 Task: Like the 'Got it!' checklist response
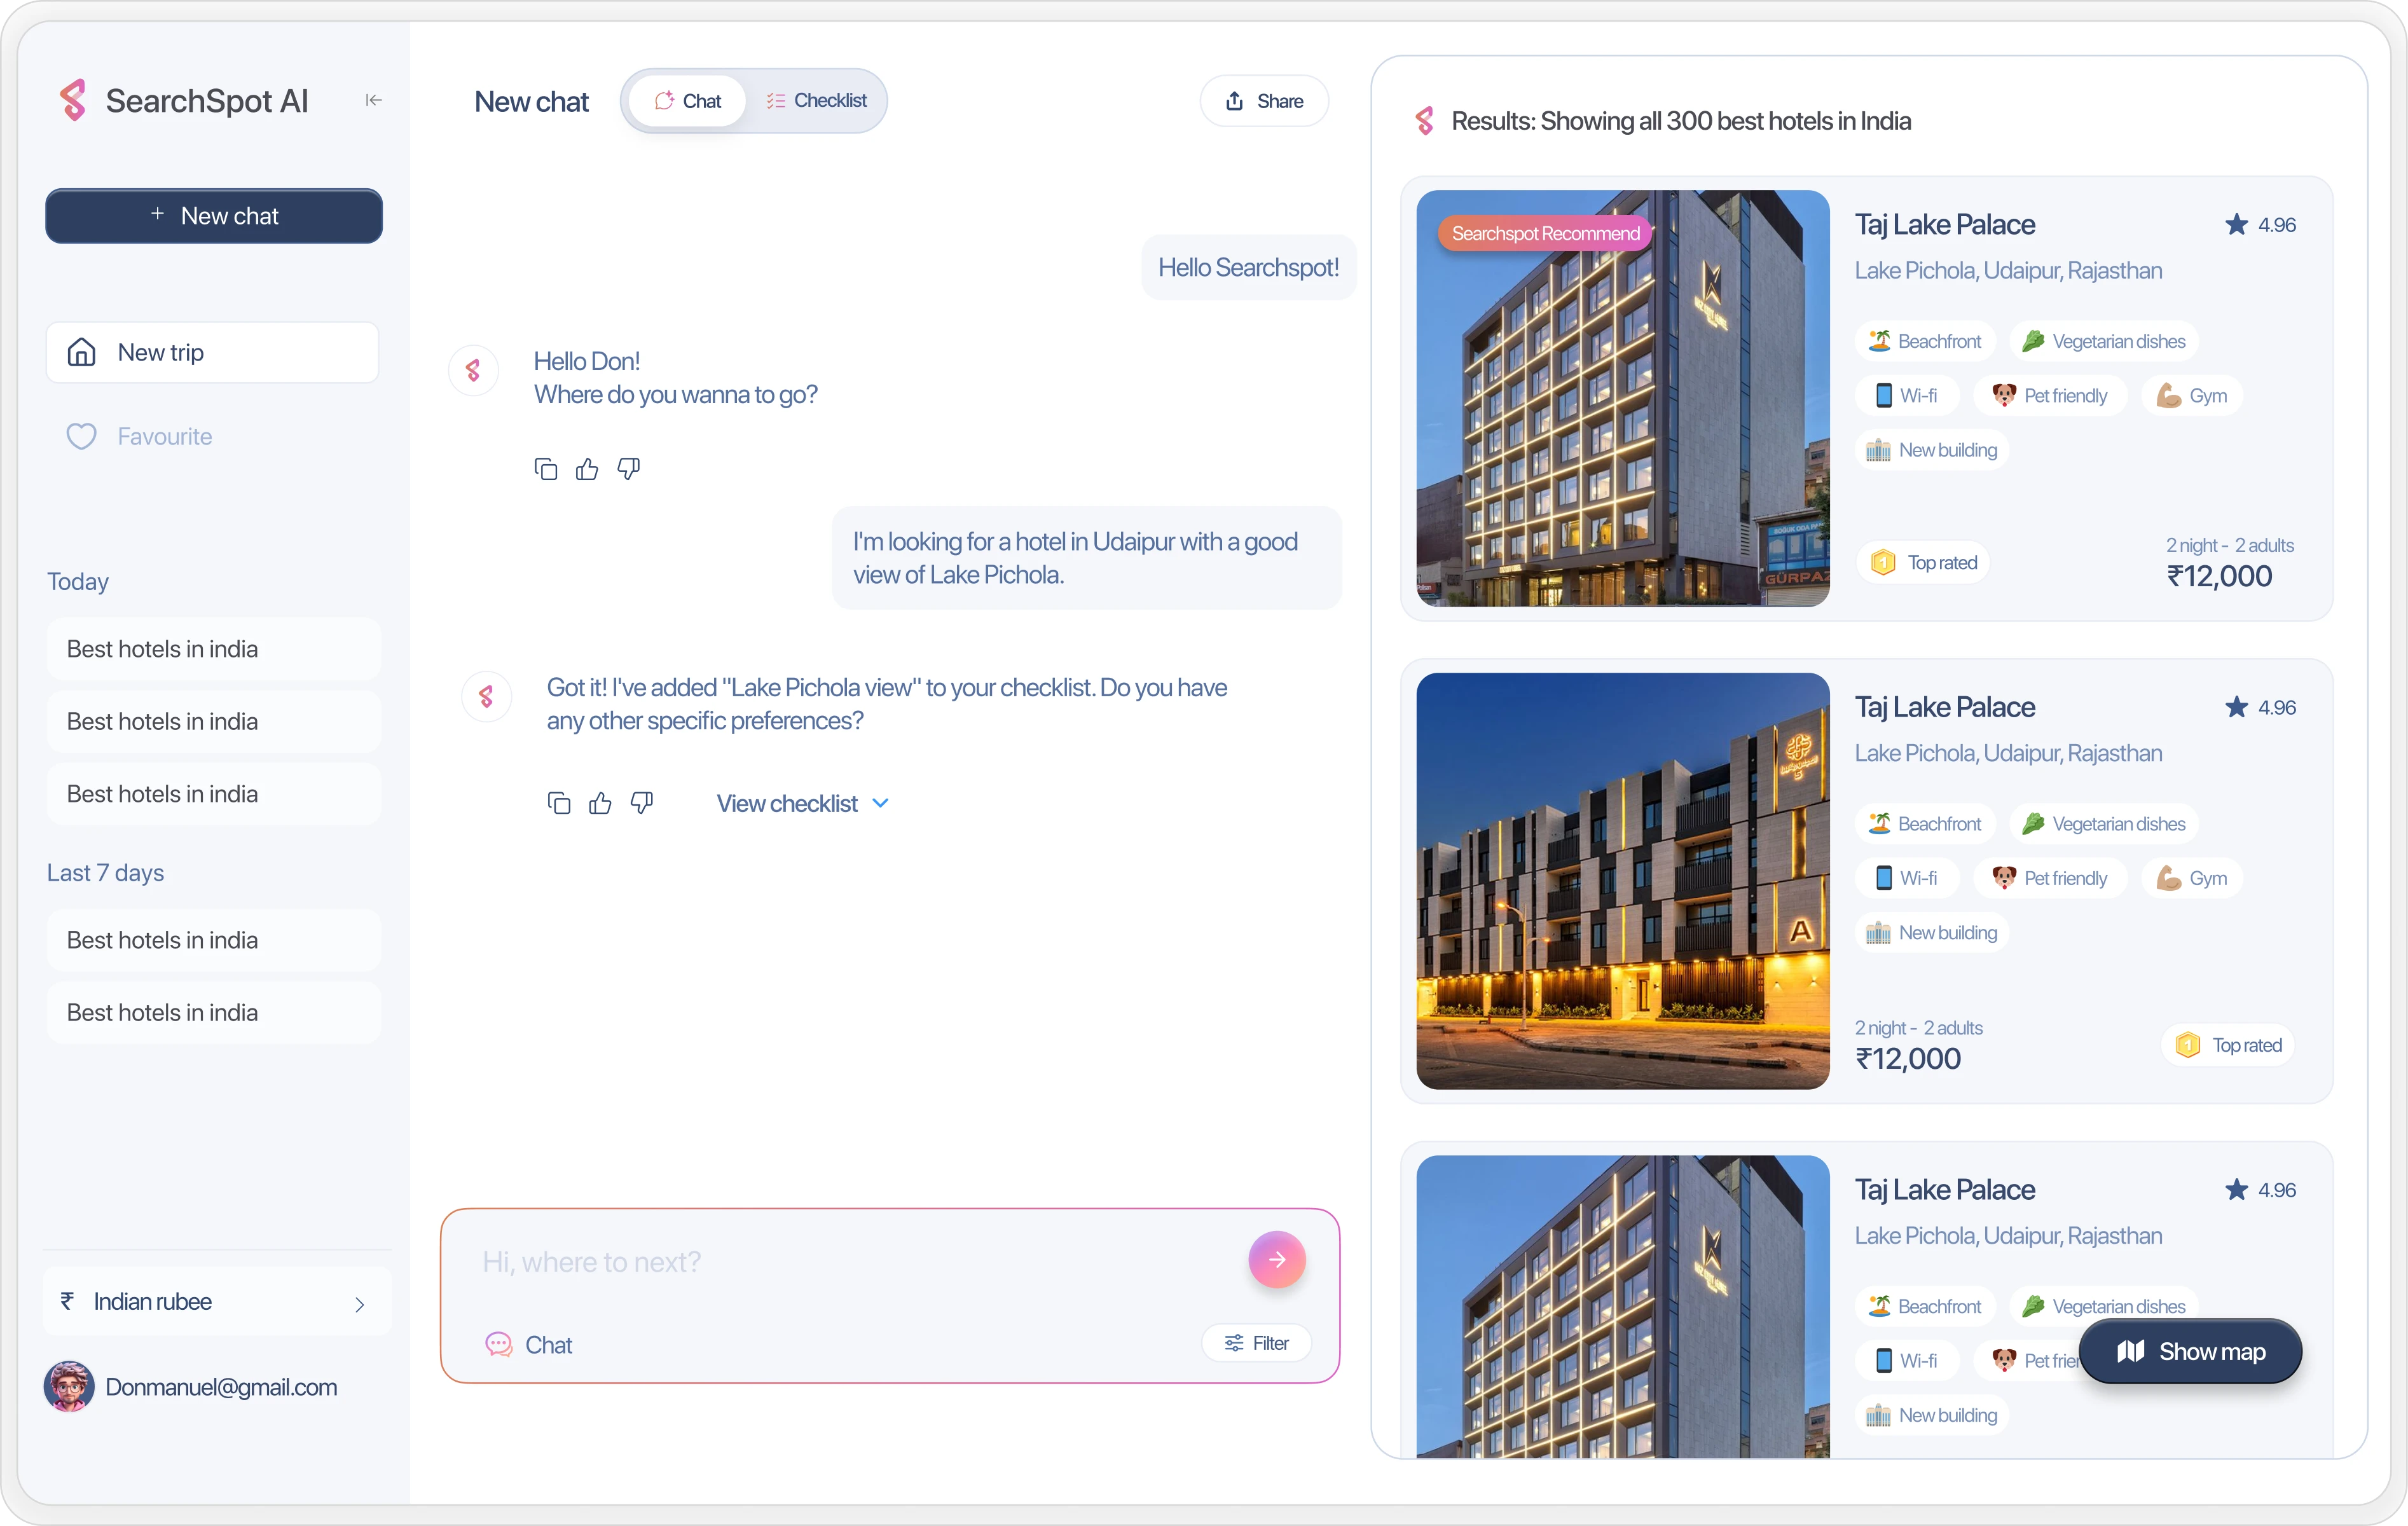600,803
